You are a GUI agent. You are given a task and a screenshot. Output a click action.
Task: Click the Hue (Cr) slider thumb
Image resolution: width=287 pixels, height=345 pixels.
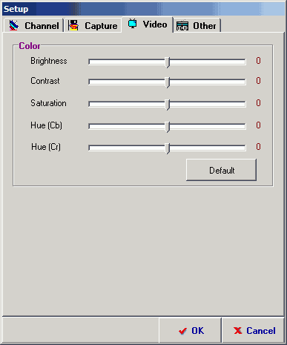[x=168, y=148]
